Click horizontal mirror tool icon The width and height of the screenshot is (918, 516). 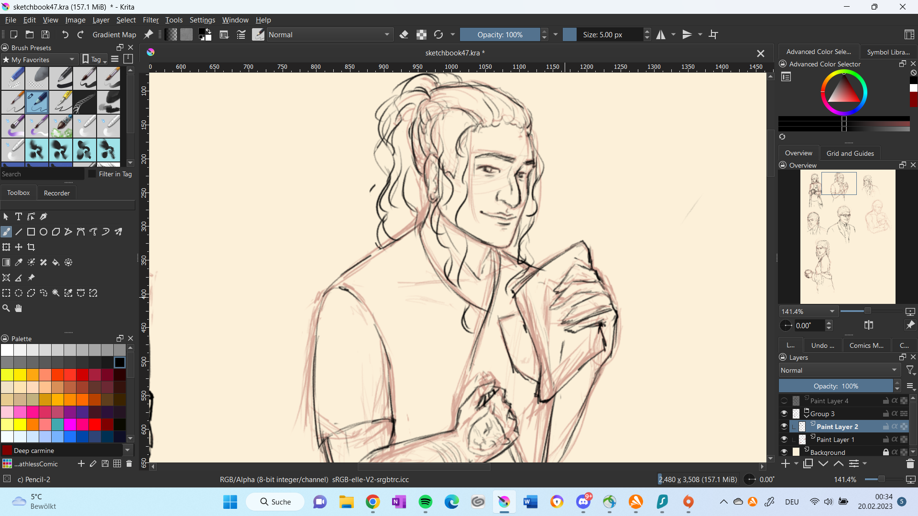click(661, 35)
